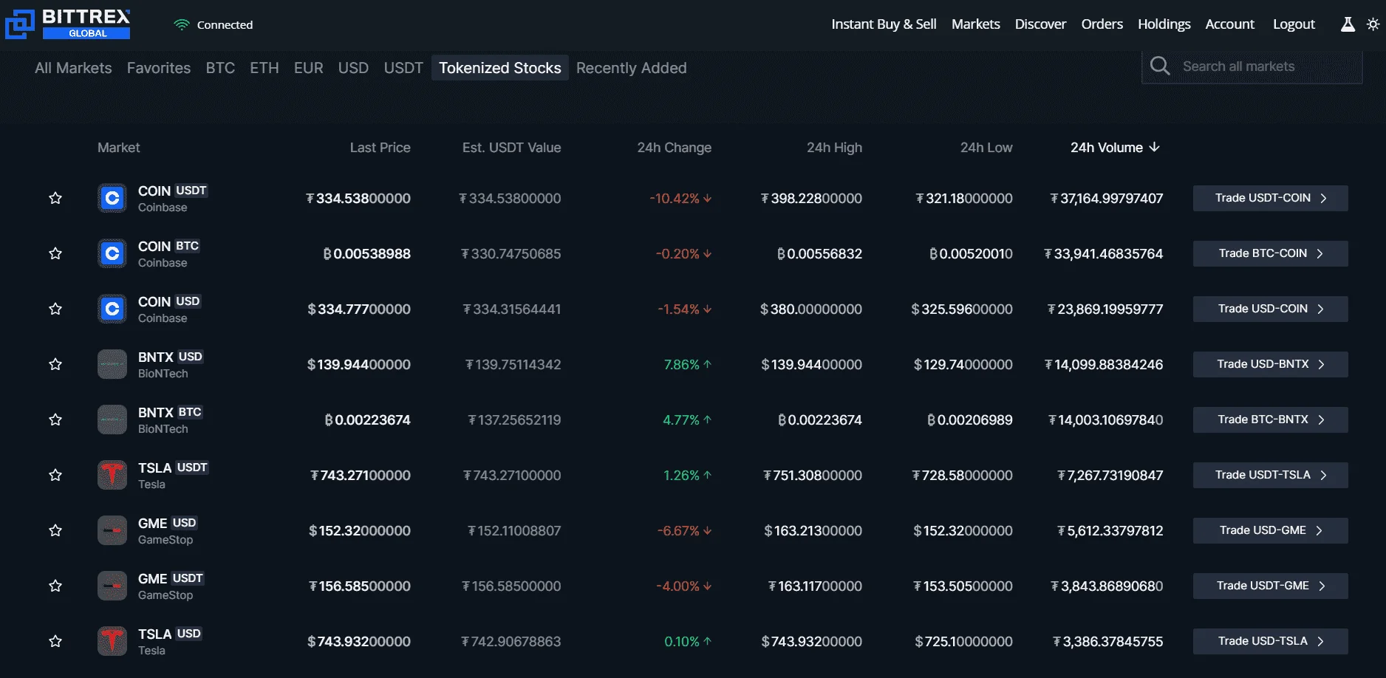
Task: Sort by 24h Change column header
Action: (x=674, y=148)
